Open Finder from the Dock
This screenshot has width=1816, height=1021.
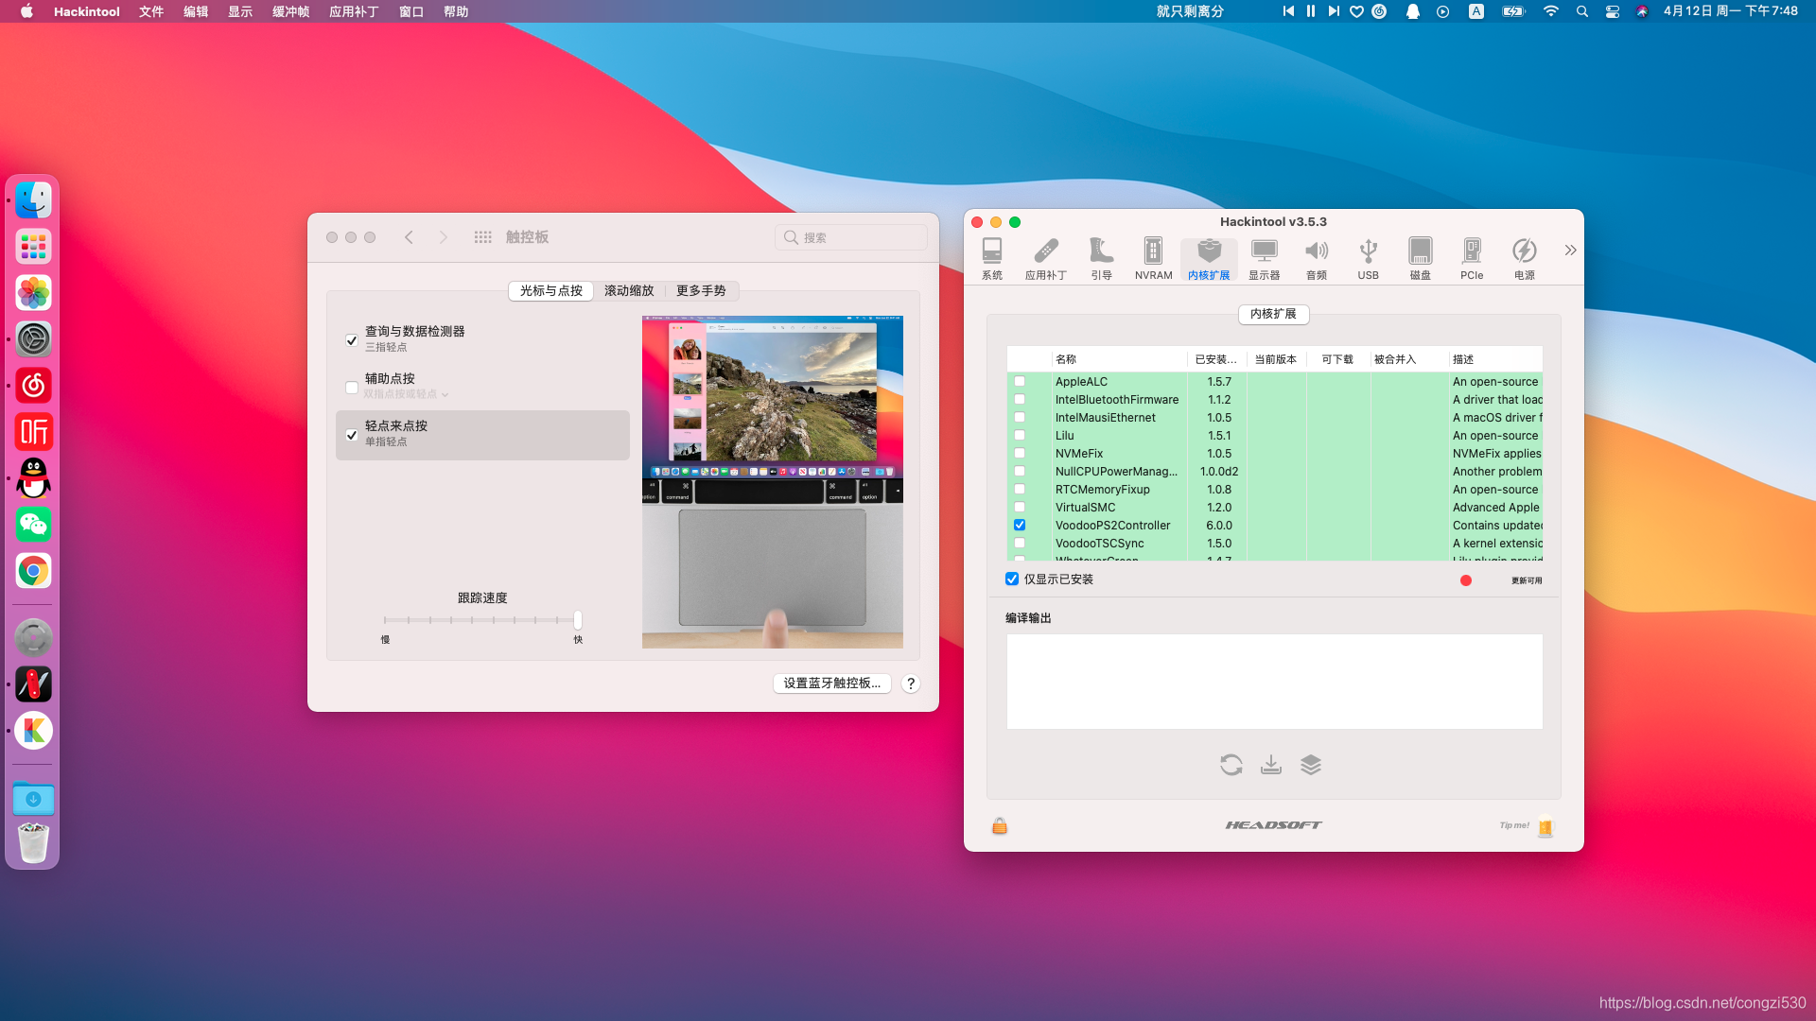pos(33,200)
